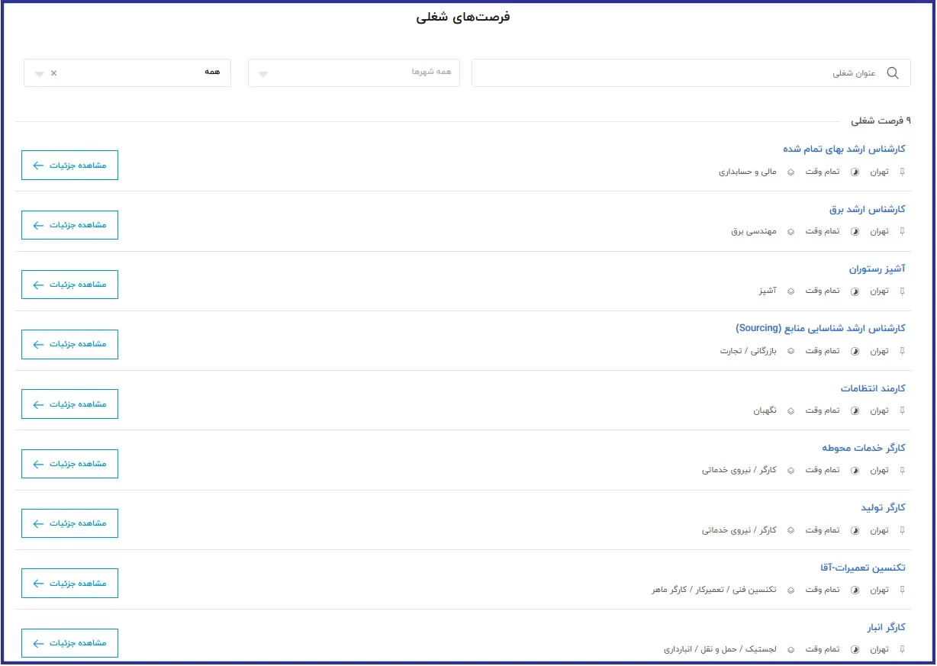Open کارشناس ارشد بهای تمام شده job title
This screenshot has height=666, width=937.
[844, 149]
